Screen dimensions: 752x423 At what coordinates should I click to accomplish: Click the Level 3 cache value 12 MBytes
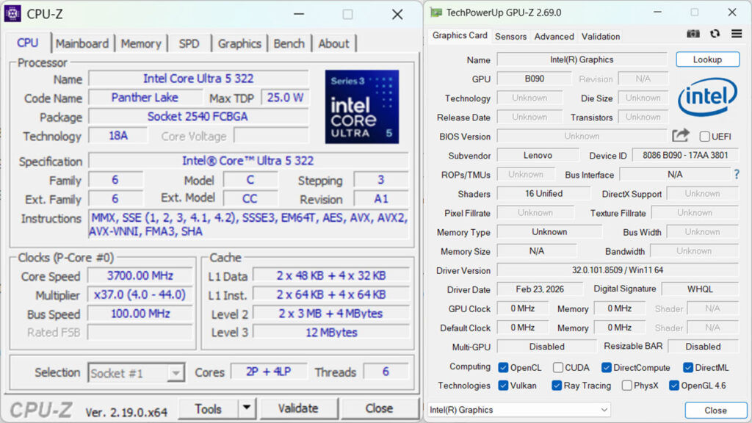(x=331, y=333)
